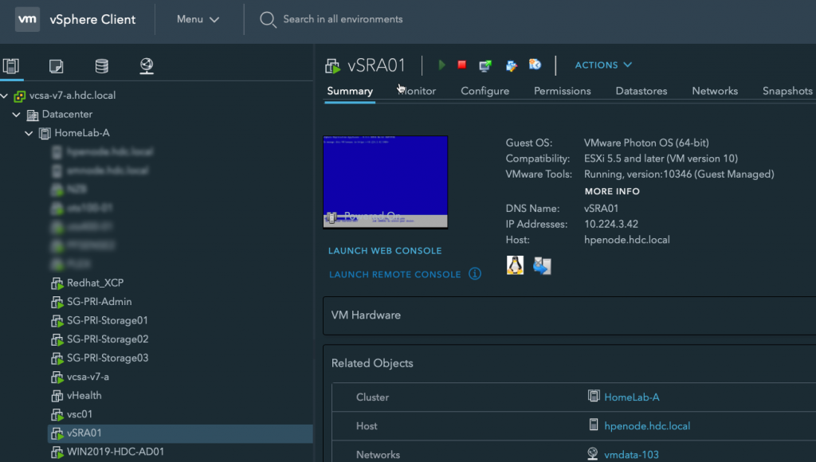Collapse the vcsa-v7-a.hdc.local tree node
This screenshot has height=462, width=816.
click(5, 96)
